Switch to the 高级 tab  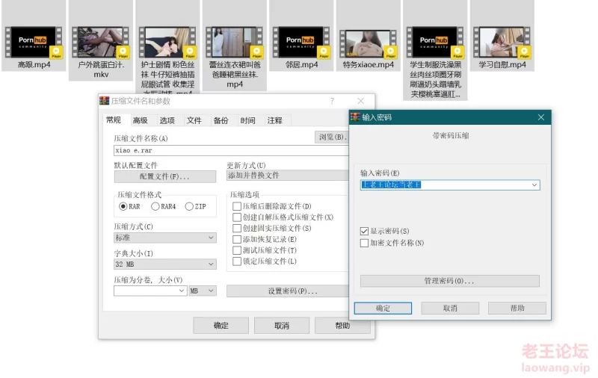(x=141, y=120)
